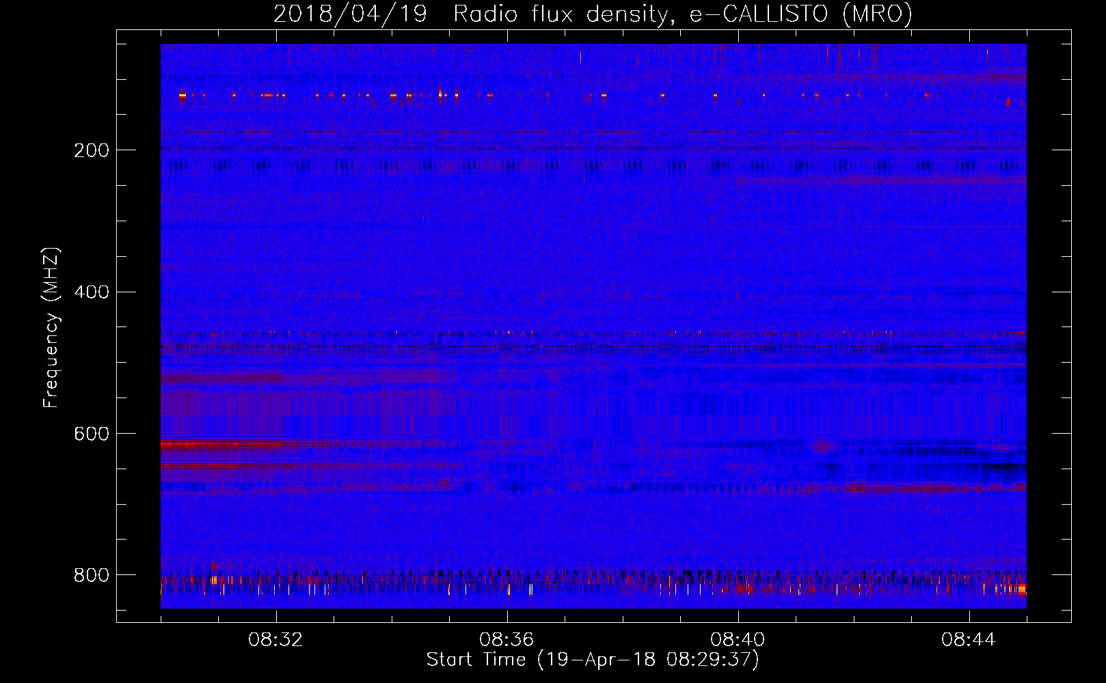The width and height of the screenshot is (1106, 683).
Task: Click the 'Start Time (19-Apr-18 08:29:37)' label
Action: pos(593,660)
